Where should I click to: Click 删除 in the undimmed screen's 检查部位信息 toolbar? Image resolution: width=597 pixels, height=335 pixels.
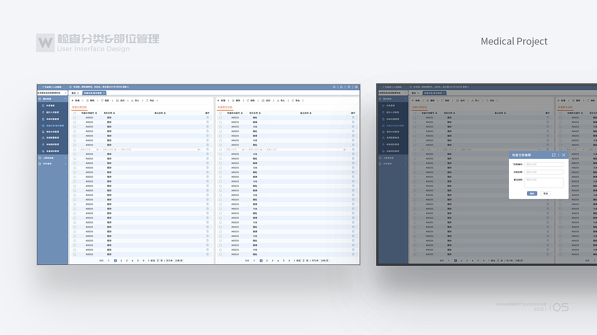coord(236,100)
